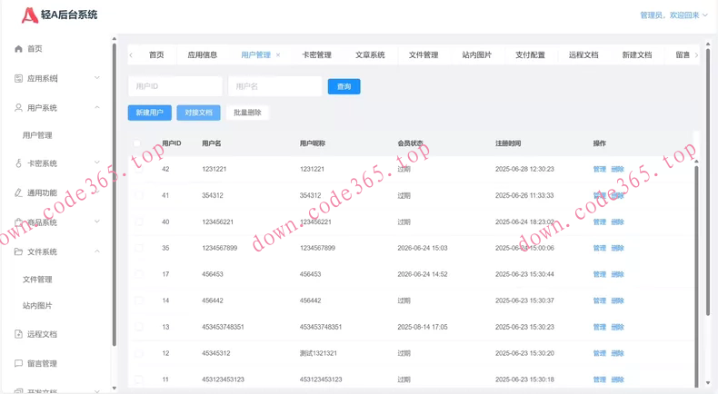Open 文件管理 in the sidebar

click(x=37, y=279)
